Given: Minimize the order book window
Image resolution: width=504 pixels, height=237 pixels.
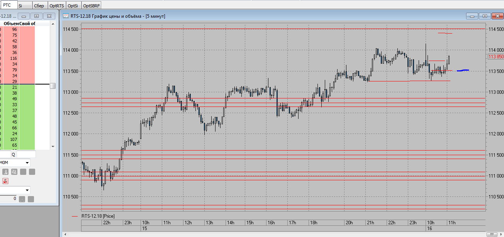Looking at the screenshot, I should 24,16.
